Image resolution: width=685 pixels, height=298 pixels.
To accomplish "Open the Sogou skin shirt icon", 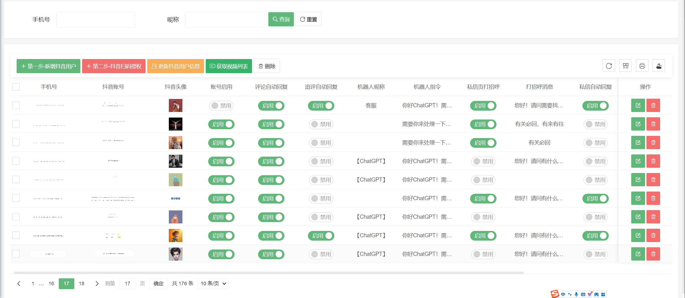I will coord(590,294).
